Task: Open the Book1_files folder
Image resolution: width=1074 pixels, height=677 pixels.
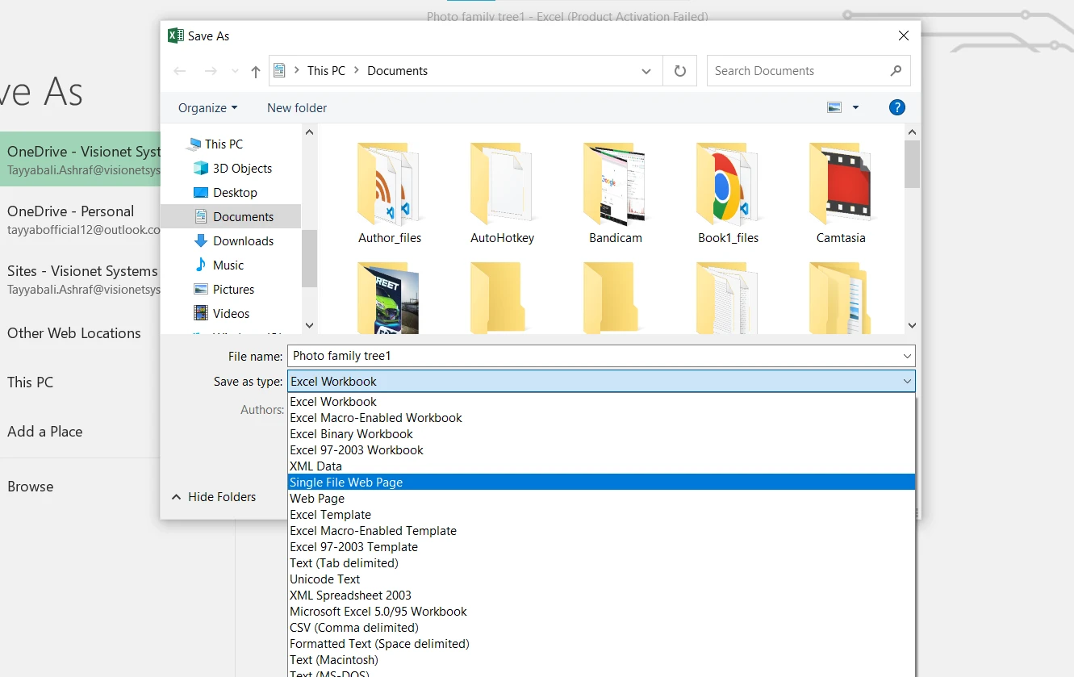Action: (x=728, y=194)
